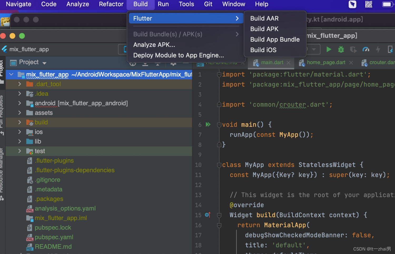The image size is (395, 254).
Task: Click the .idea folder icon
Action: pos(29,94)
